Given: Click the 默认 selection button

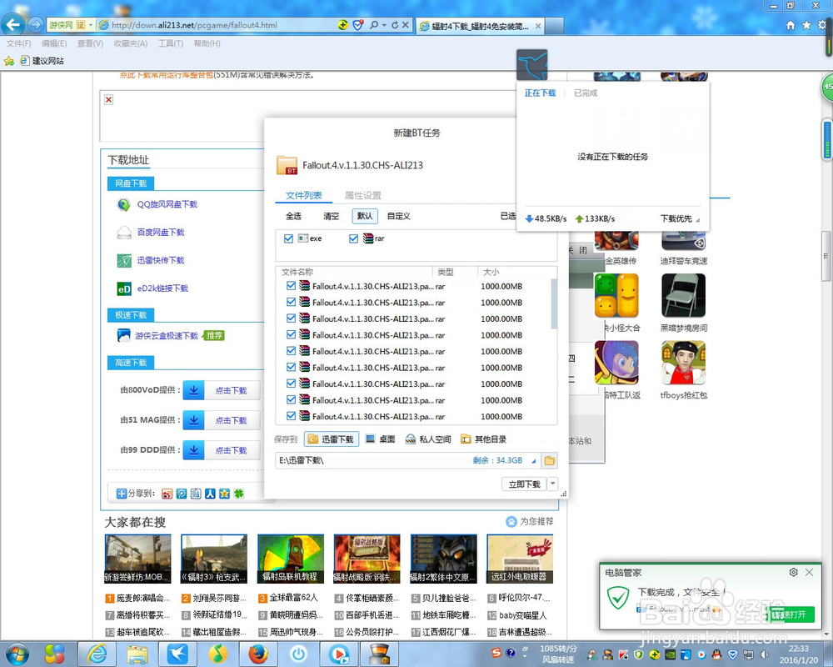Looking at the screenshot, I should [x=365, y=216].
